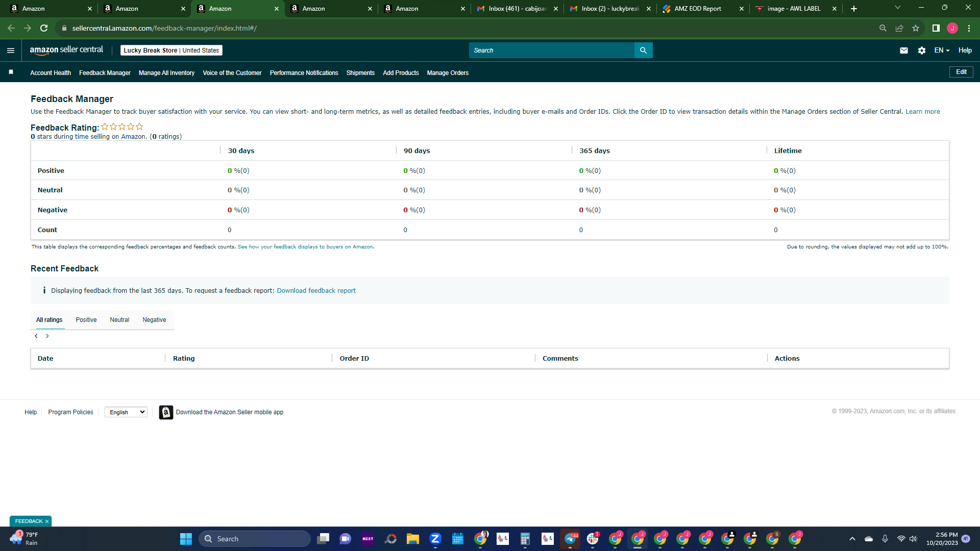Open Manage All Inventory menu item
The image size is (980, 551).
pyautogui.click(x=166, y=73)
